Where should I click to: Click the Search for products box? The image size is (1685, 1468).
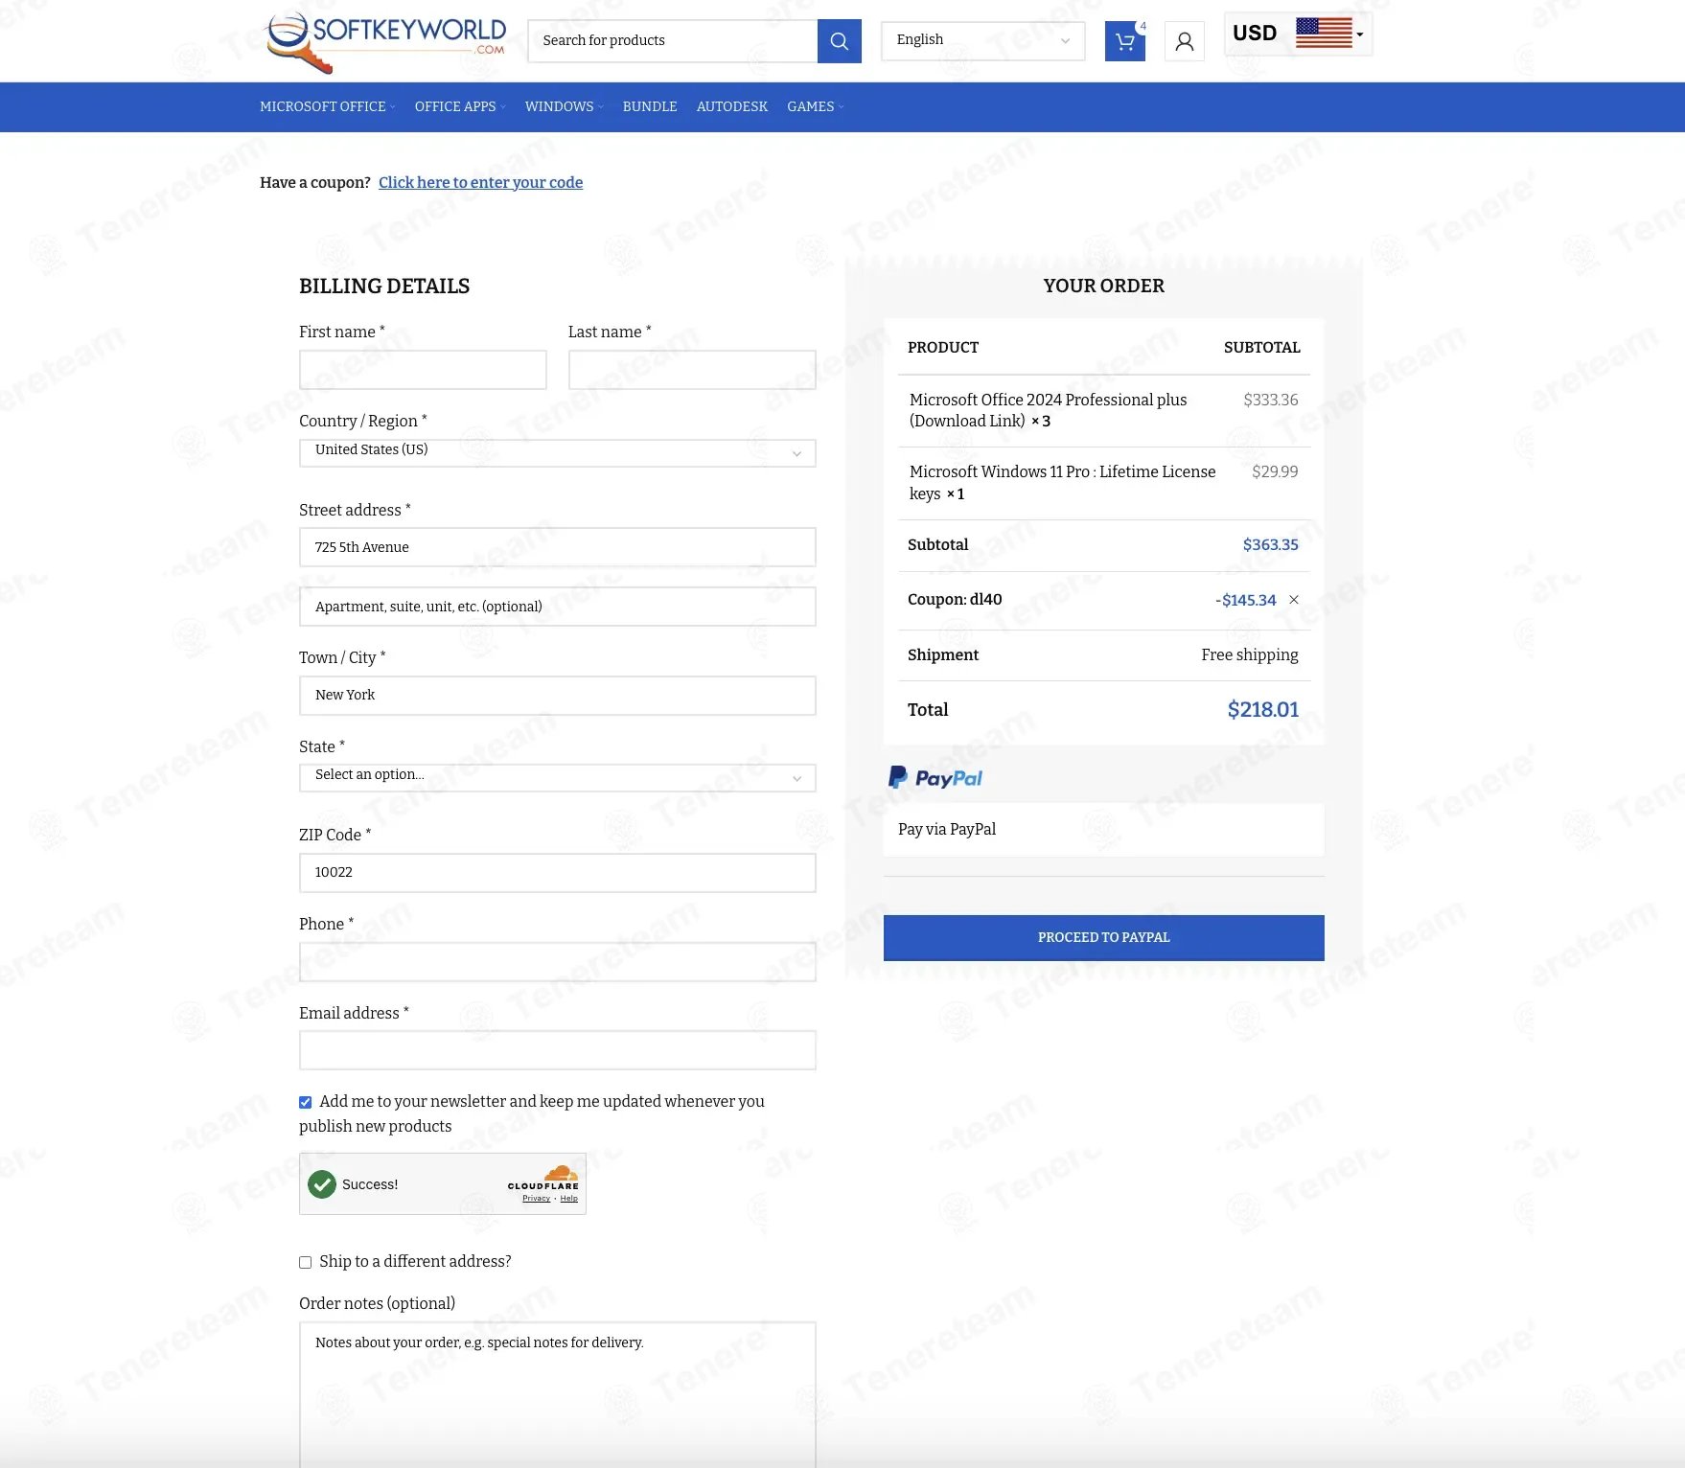(x=673, y=41)
